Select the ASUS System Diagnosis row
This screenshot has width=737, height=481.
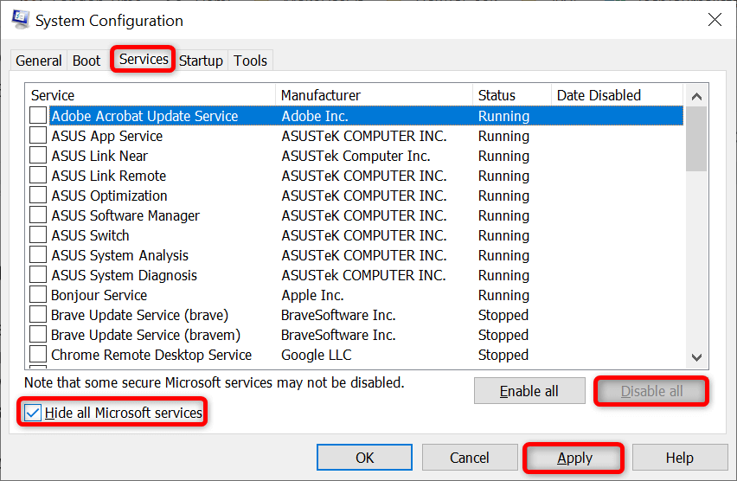click(x=124, y=275)
